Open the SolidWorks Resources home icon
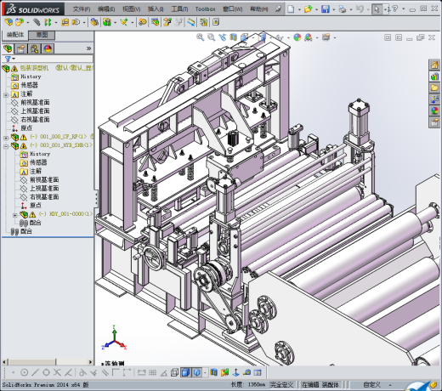This screenshot has height=391, width=442. [x=434, y=65]
